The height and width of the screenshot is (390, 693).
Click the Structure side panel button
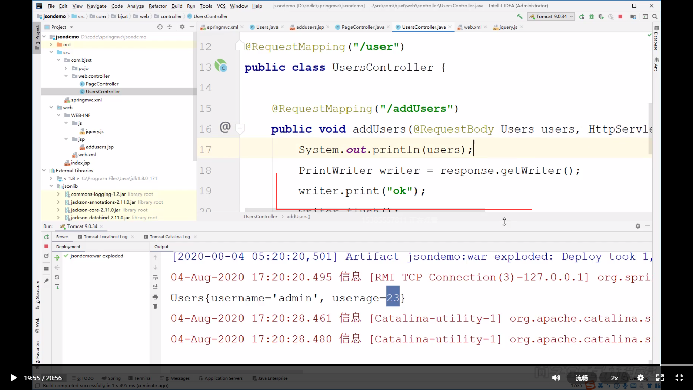(37, 295)
